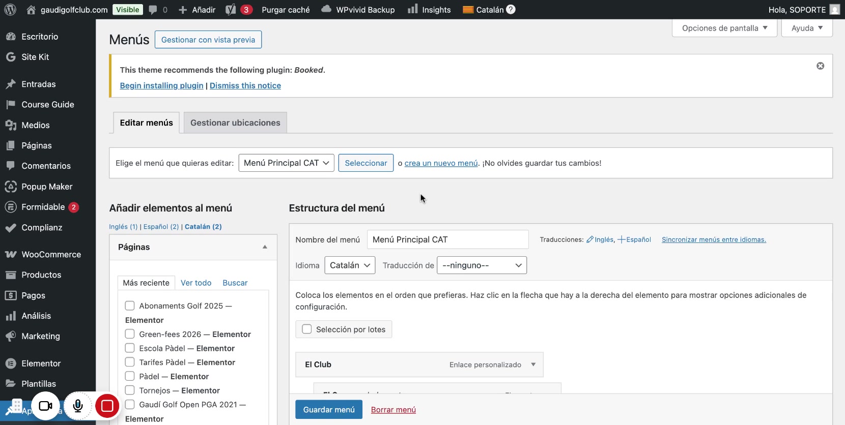Open WooCommerce from the sidebar

point(51,254)
